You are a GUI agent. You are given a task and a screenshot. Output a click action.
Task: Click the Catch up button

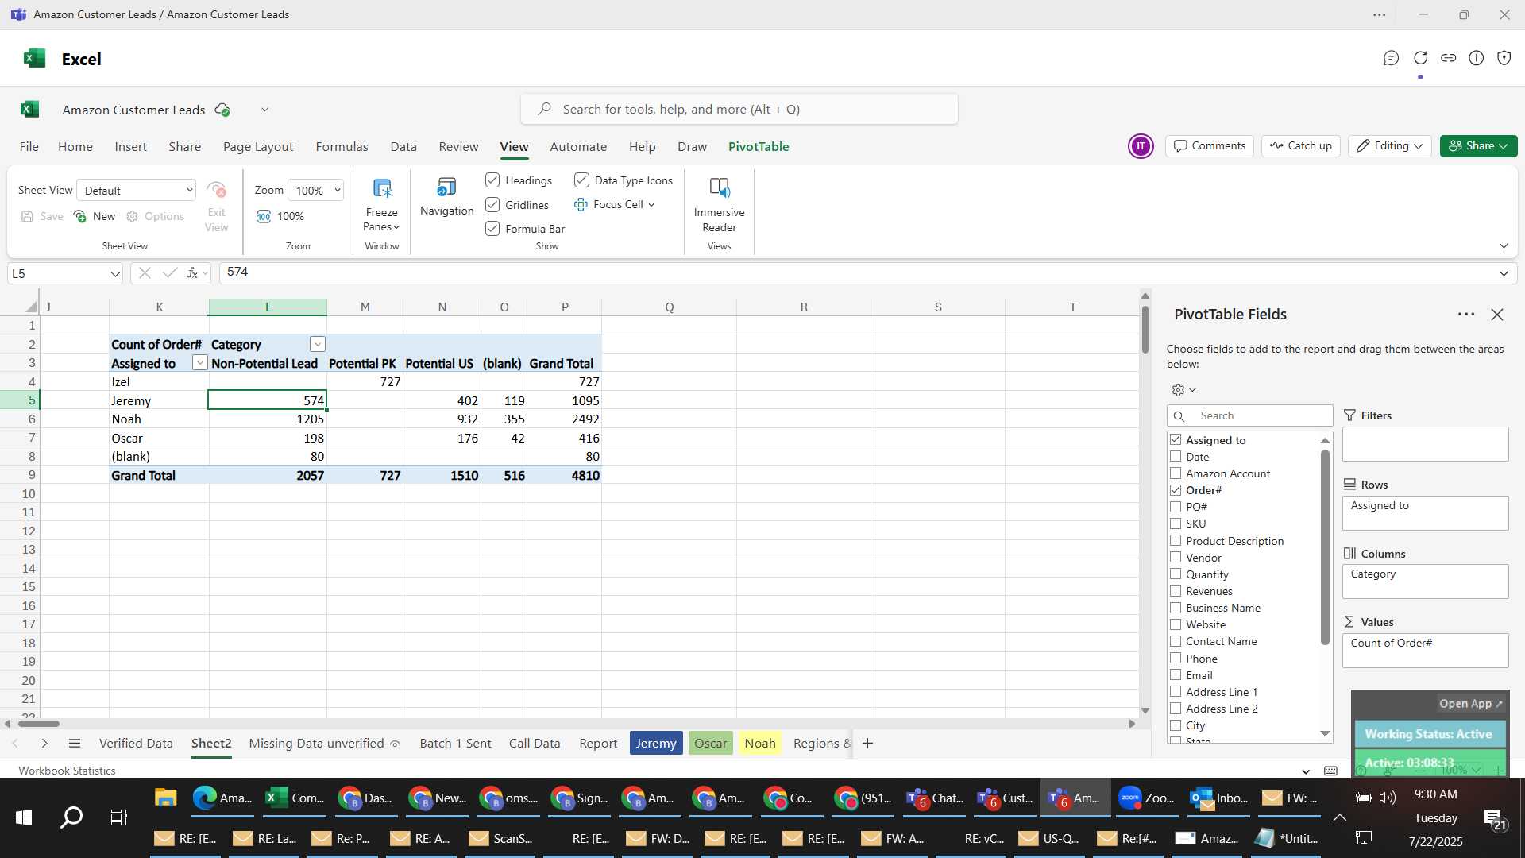click(x=1301, y=146)
